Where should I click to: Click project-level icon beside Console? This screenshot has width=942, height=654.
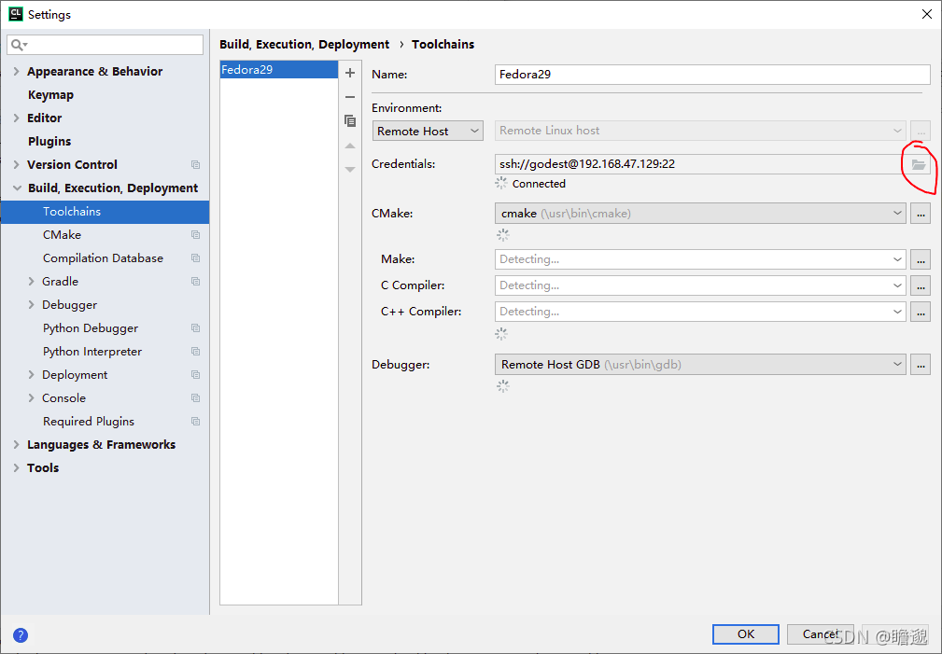pos(195,398)
